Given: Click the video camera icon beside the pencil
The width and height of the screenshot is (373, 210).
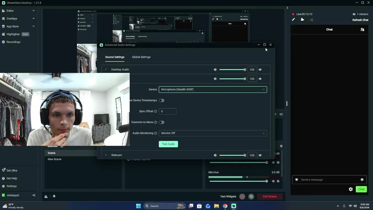Looking at the screenshot, I should (x=302, y=20).
